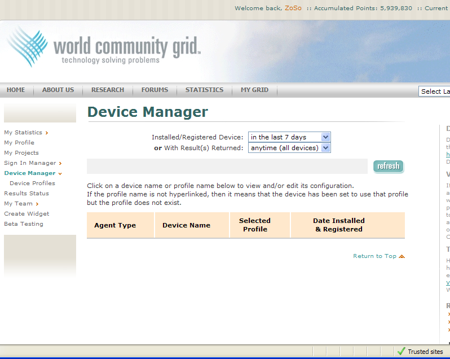Viewport: 450px width, 359px height.
Task: Open the HOME navigation tab
Action: point(16,90)
